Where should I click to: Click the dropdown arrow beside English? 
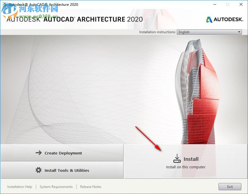pyautogui.click(x=239, y=32)
